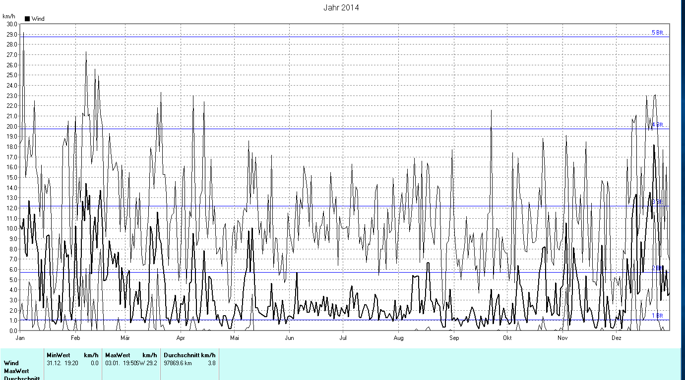Click the "8.0" Y-axis tick label
The image size is (685, 380).
tap(12, 249)
